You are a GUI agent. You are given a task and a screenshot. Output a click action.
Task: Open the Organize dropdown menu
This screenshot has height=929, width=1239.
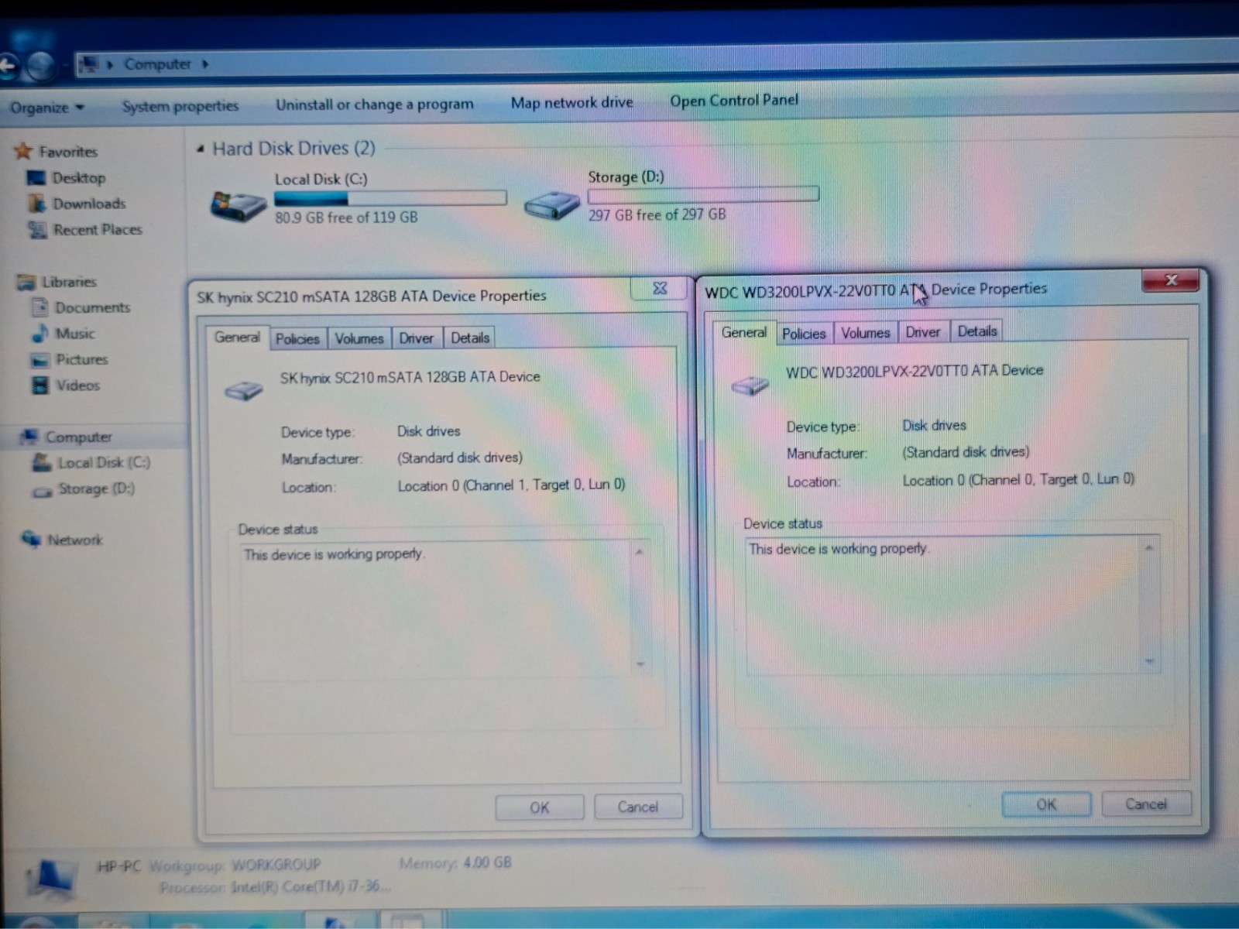46,108
